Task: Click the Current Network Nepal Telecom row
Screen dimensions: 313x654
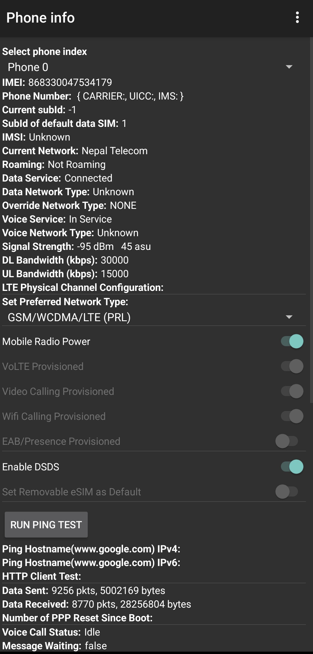Action: point(75,151)
